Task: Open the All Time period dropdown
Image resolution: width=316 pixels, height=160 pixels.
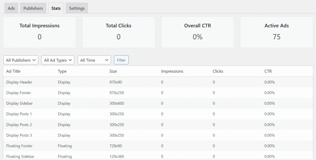Action: point(94,60)
